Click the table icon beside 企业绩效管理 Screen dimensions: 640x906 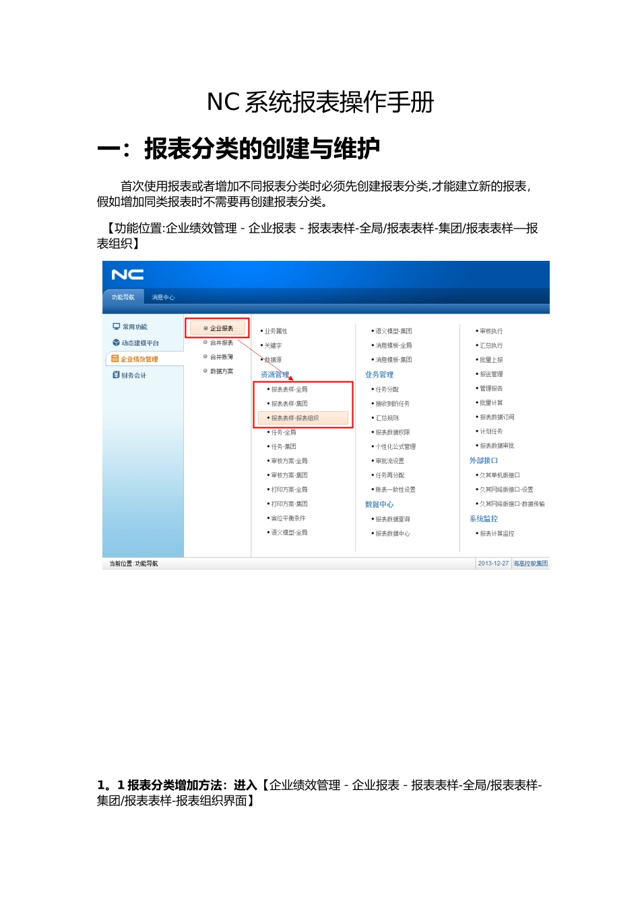(115, 359)
